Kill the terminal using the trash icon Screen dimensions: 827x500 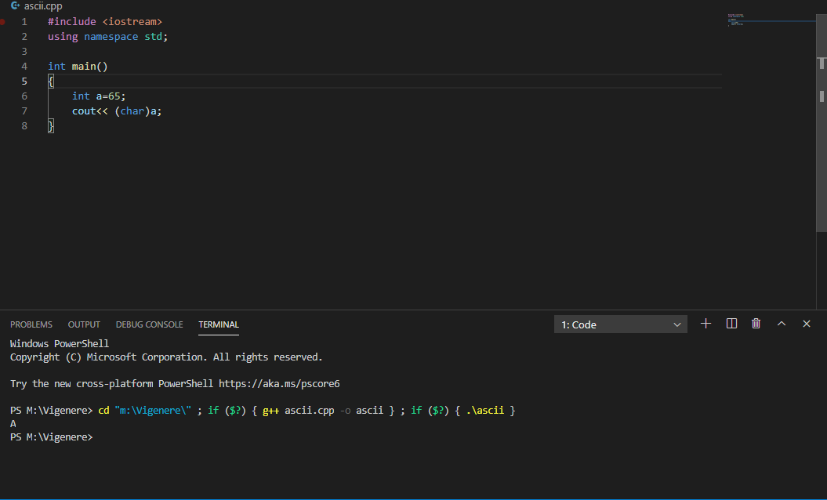tap(756, 324)
